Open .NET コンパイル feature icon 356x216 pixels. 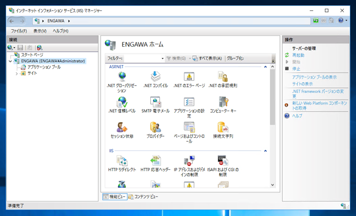pos(155,77)
